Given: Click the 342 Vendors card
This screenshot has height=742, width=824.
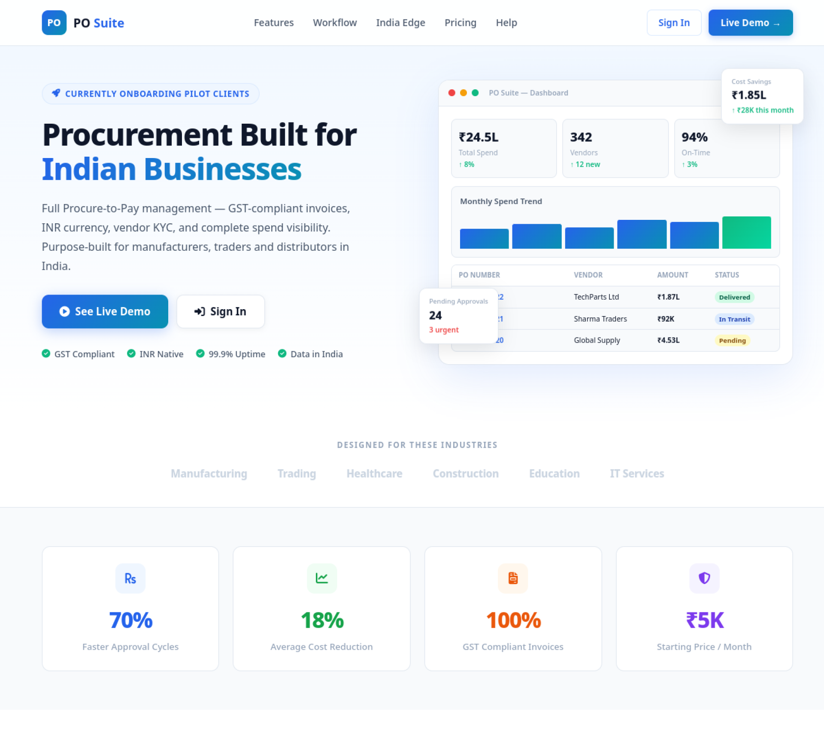Looking at the screenshot, I should 615,149.
